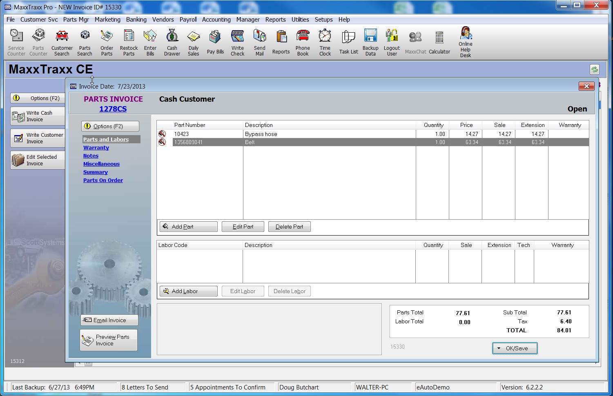Click the Edit Part button
Screen dimensions: 613x396
(243, 227)
